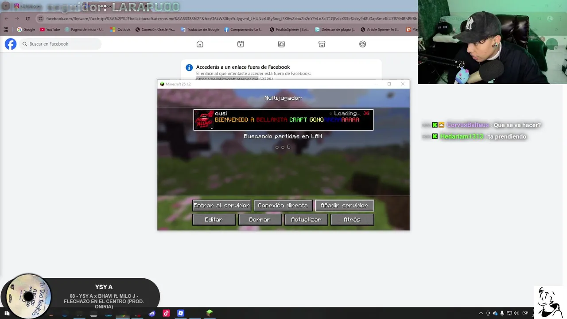Screen dimensions: 567x319
Task: Click the spinning album disc thumbnail
Action: coord(29,296)
